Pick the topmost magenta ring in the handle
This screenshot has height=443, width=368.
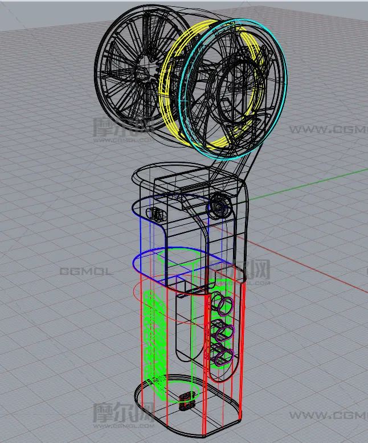[x=225, y=306]
